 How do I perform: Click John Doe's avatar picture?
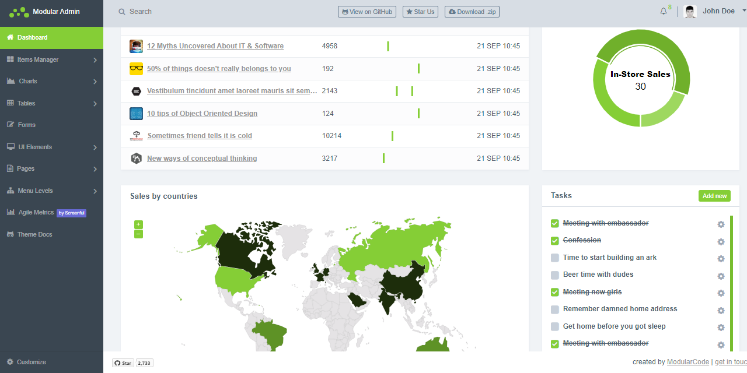690,12
